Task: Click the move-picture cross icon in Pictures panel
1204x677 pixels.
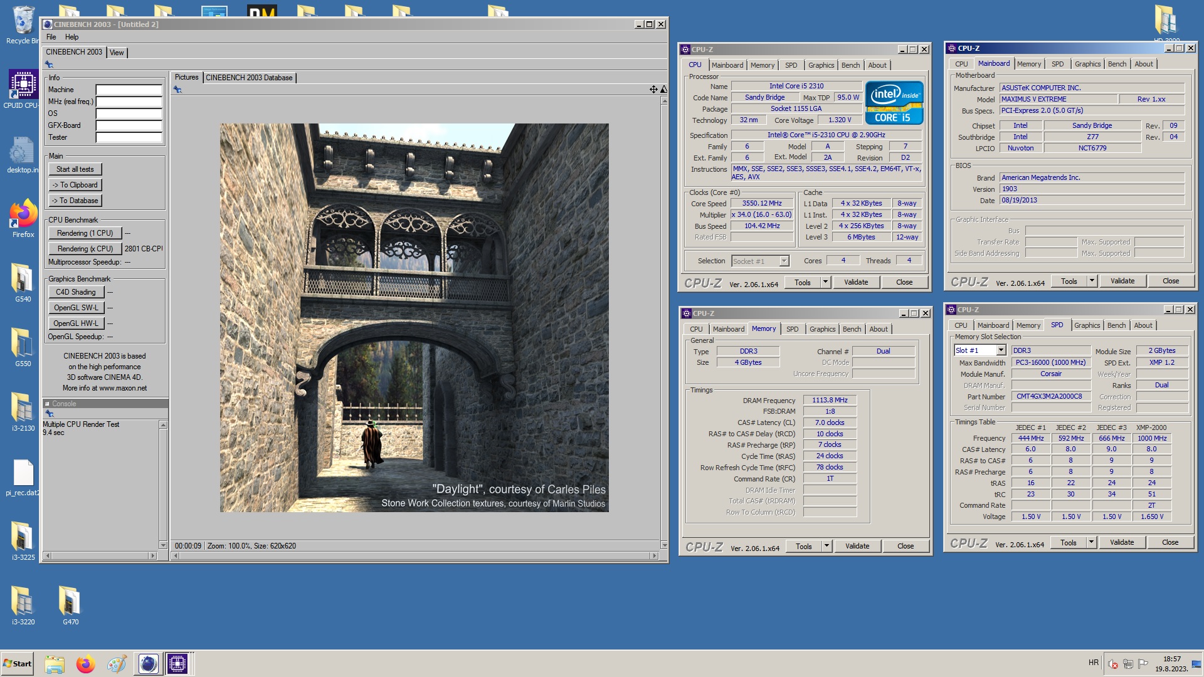Action: click(x=653, y=90)
